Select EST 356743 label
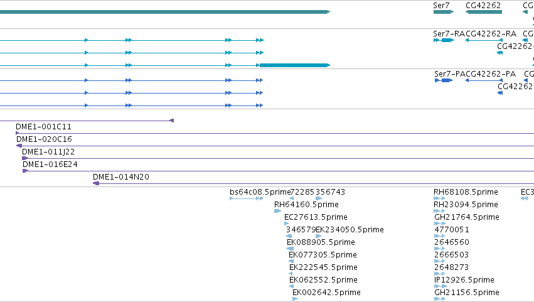Viewport: 534px width, 302px height. (330, 192)
